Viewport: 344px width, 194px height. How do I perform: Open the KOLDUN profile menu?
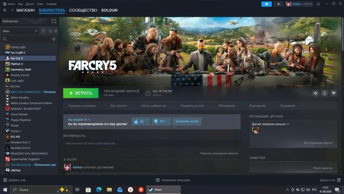tap(109, 10)
